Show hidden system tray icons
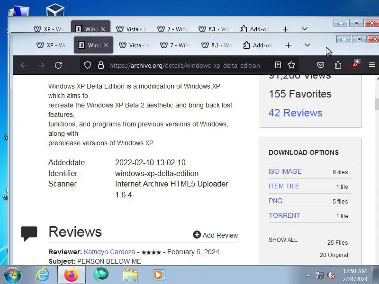379x284 pixels. pyautogui.click(x=308, y=275)
